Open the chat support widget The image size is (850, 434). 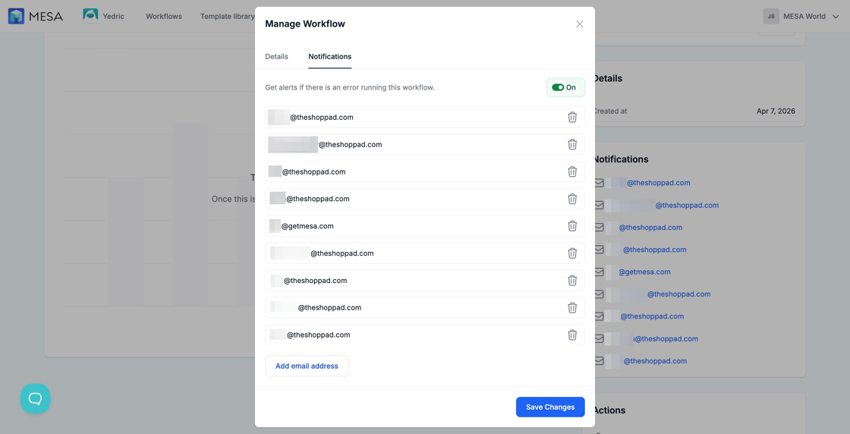click(x=35, y=398)
